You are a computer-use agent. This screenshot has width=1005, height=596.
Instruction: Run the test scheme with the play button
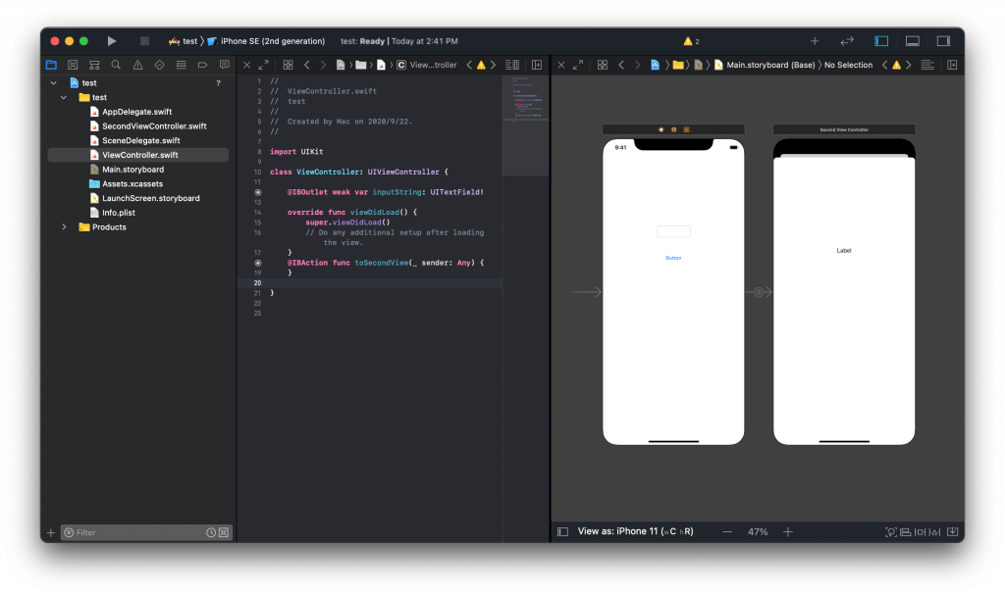112,41
